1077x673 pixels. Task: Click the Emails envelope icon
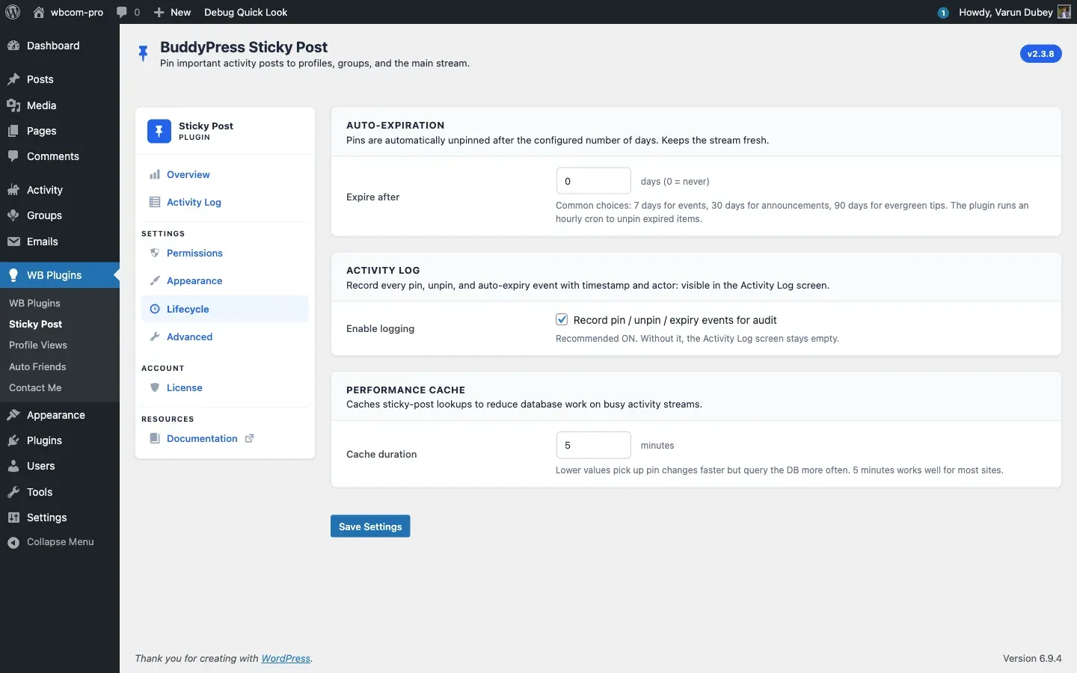[13, 242]
